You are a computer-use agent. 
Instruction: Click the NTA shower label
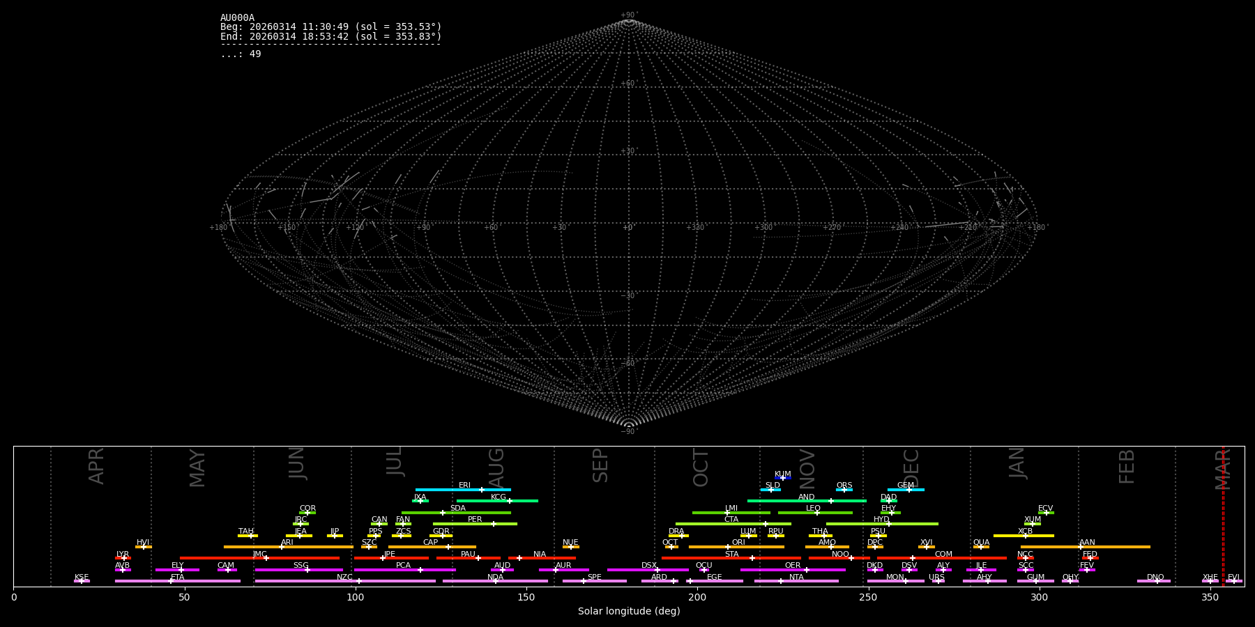796,578
